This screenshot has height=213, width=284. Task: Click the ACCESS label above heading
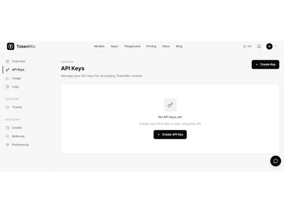(x=67, y=62)
